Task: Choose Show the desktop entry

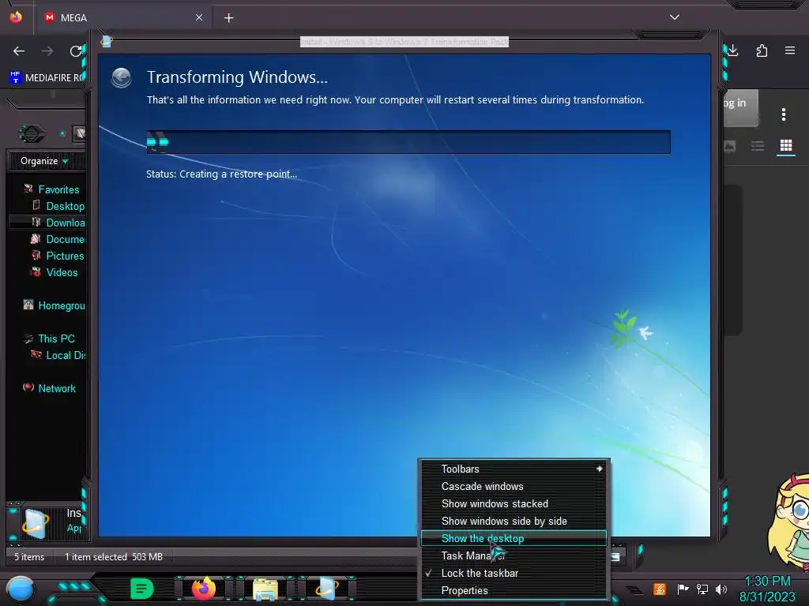Action: [514, 538]
